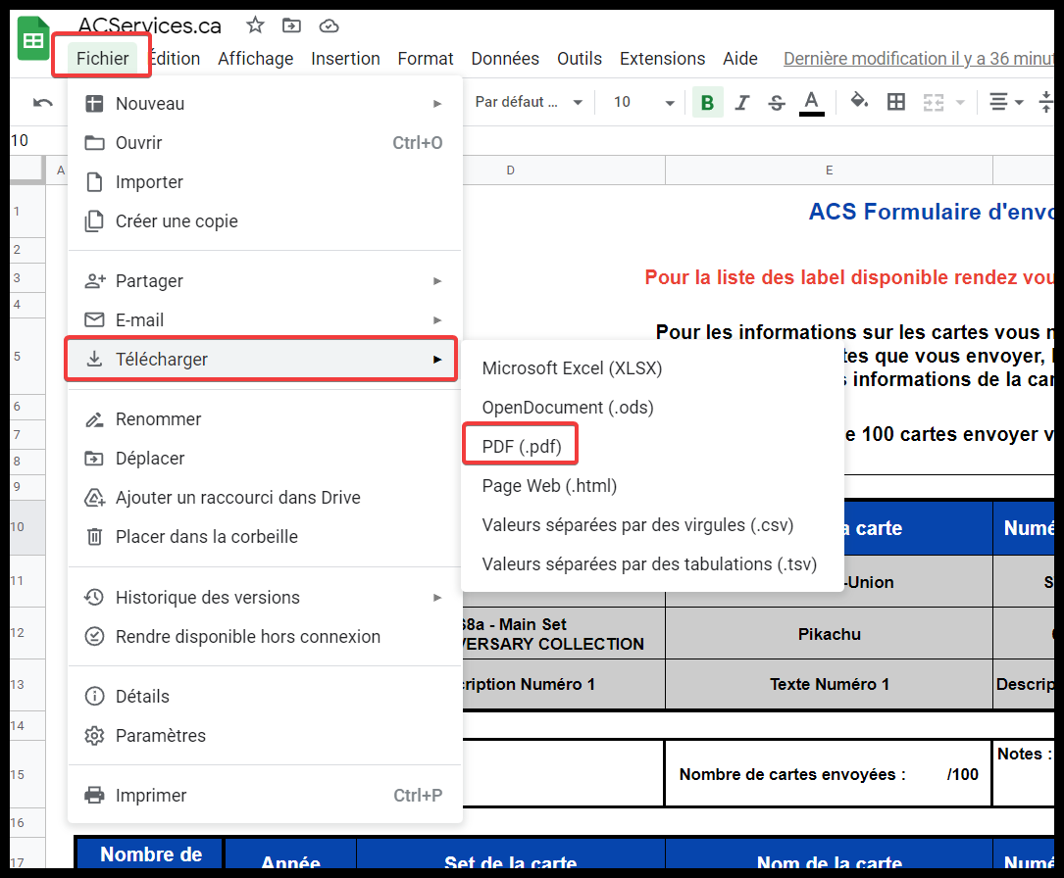Image resolution: width=1064 pixels, height=878 pixels.
Task: Click the move-to-folder icon beside title
Action: (x=291, y=25)
